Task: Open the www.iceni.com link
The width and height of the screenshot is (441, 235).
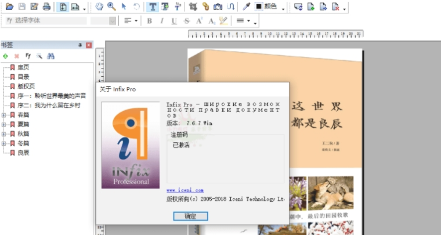Action: coord(185,190)
